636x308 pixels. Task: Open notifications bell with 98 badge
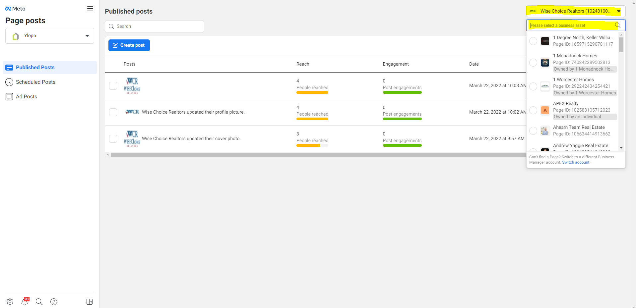[x=25, y=302]
